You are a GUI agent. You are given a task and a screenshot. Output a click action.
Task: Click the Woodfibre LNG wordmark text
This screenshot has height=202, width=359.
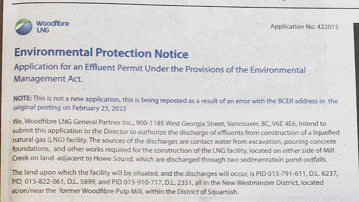(52, 27)
